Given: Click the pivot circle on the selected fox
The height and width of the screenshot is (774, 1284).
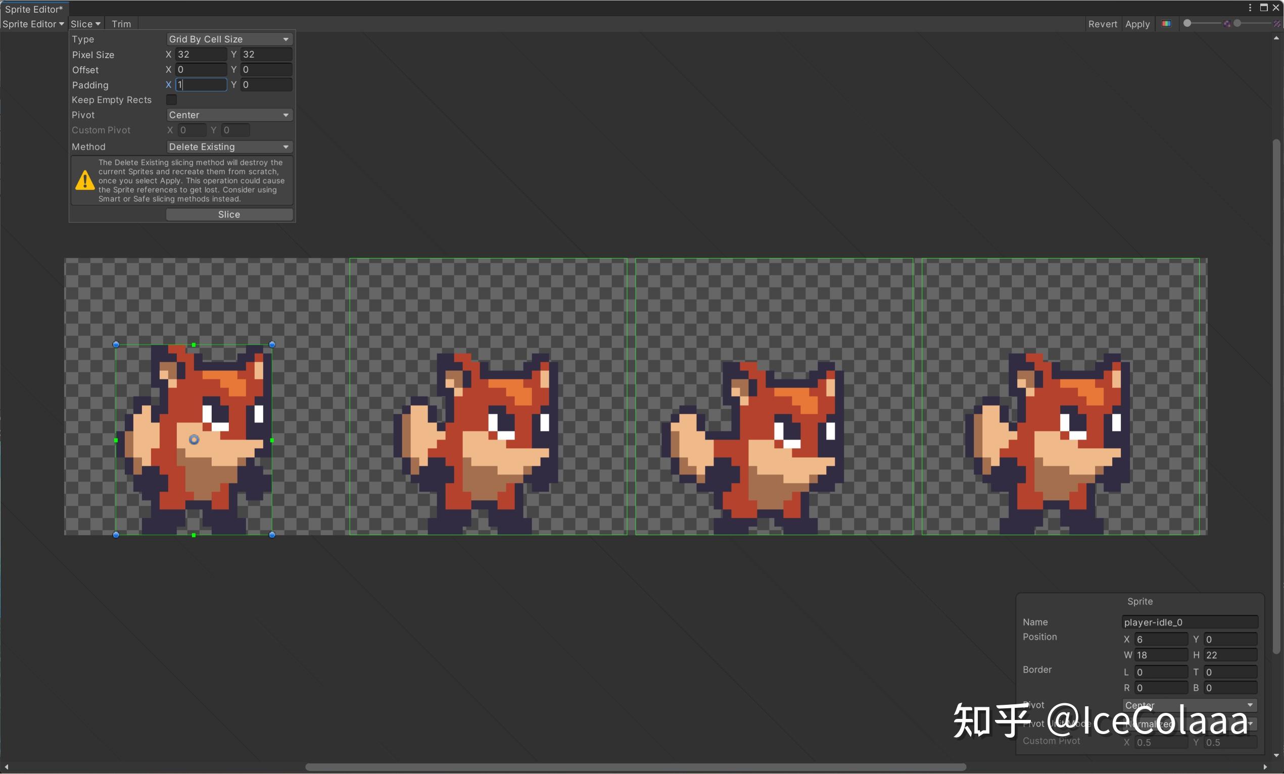Looking at the screenshot, I should pyautogui.click(x=194, y=440).
